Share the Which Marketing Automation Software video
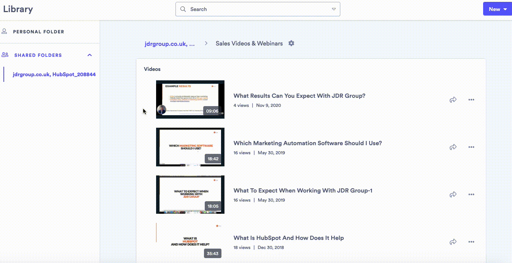The image size is (512, 263). click(x=453, y=147)
